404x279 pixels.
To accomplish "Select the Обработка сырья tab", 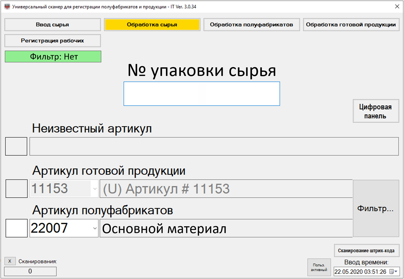I will [152, 25].
